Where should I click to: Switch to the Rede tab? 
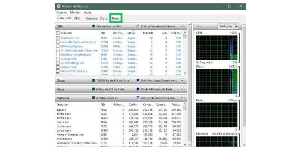pyautogui.click(x=115, y=18)
